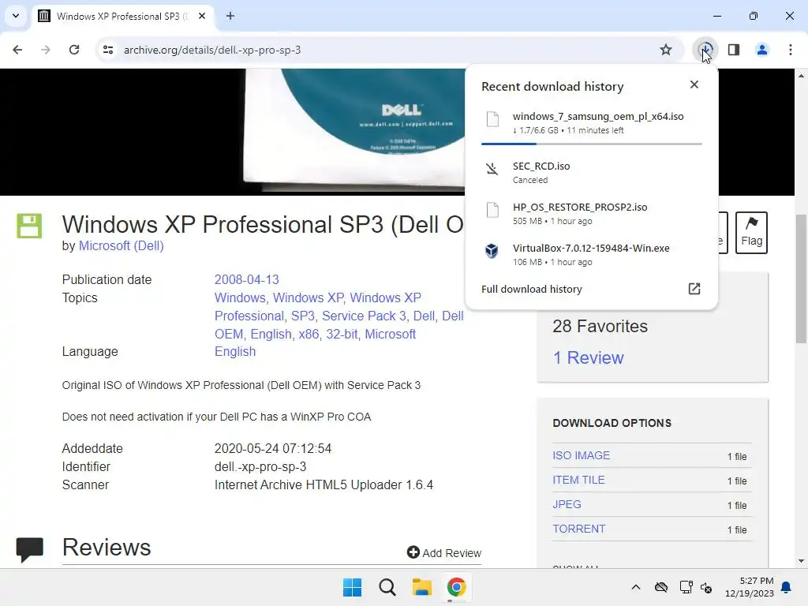The height and width of the screenshot is (606, 808).
Task: Click the muted volume tray icon
Action: click(706, 587)
